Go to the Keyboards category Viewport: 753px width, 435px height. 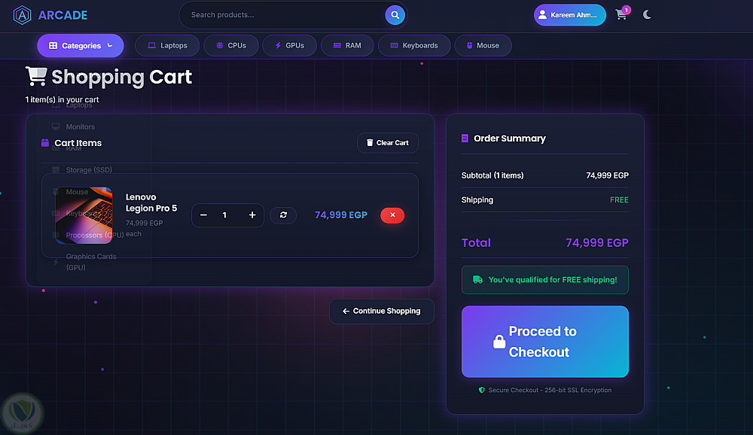(414, 46)
